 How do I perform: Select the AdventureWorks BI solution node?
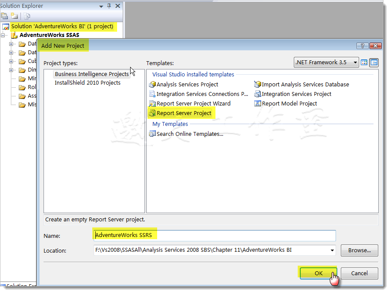(62, 26)
